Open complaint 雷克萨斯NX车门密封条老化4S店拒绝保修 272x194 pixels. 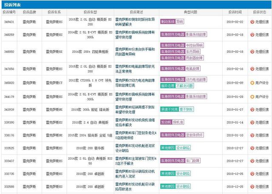(x=136, y=135)
